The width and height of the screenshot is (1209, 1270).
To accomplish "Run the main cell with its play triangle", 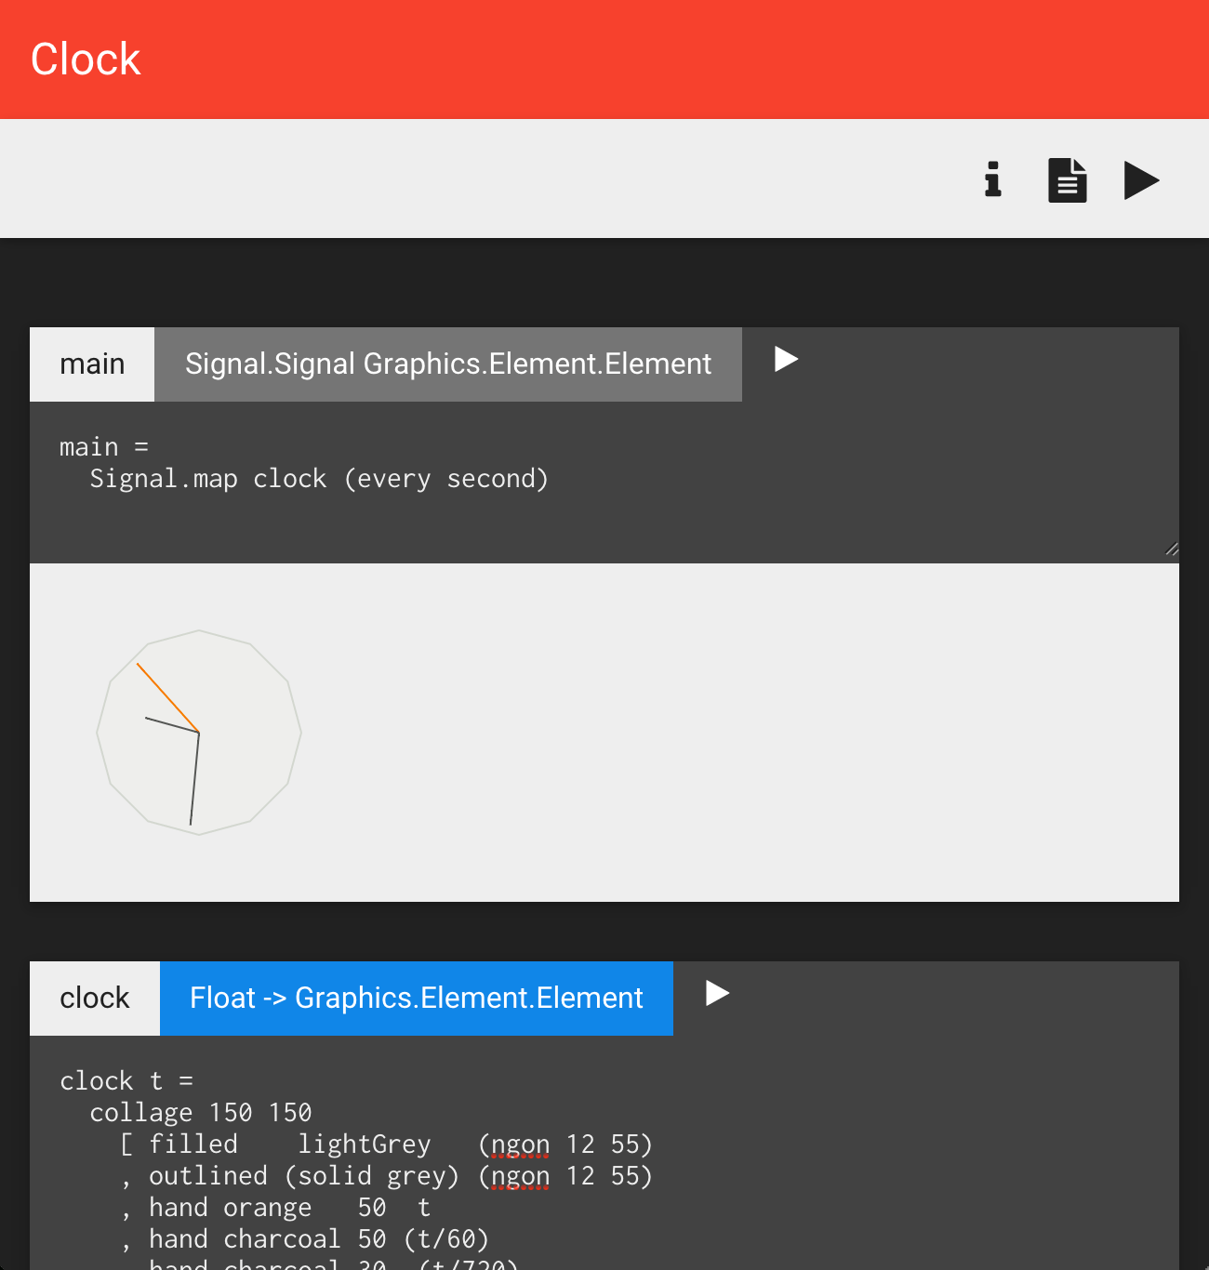I will [785, 360].
